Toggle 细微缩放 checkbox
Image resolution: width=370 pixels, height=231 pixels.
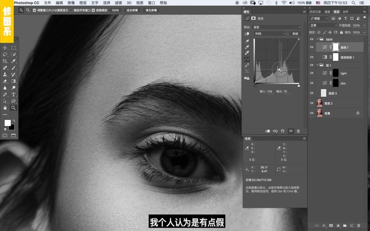pyautogui.click(x=93, y=10)
